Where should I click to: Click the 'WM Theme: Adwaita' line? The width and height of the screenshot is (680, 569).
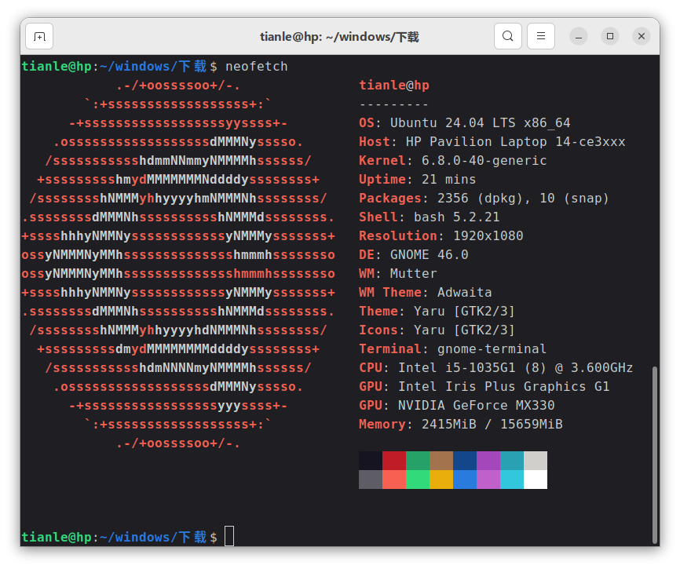(426, 293)
